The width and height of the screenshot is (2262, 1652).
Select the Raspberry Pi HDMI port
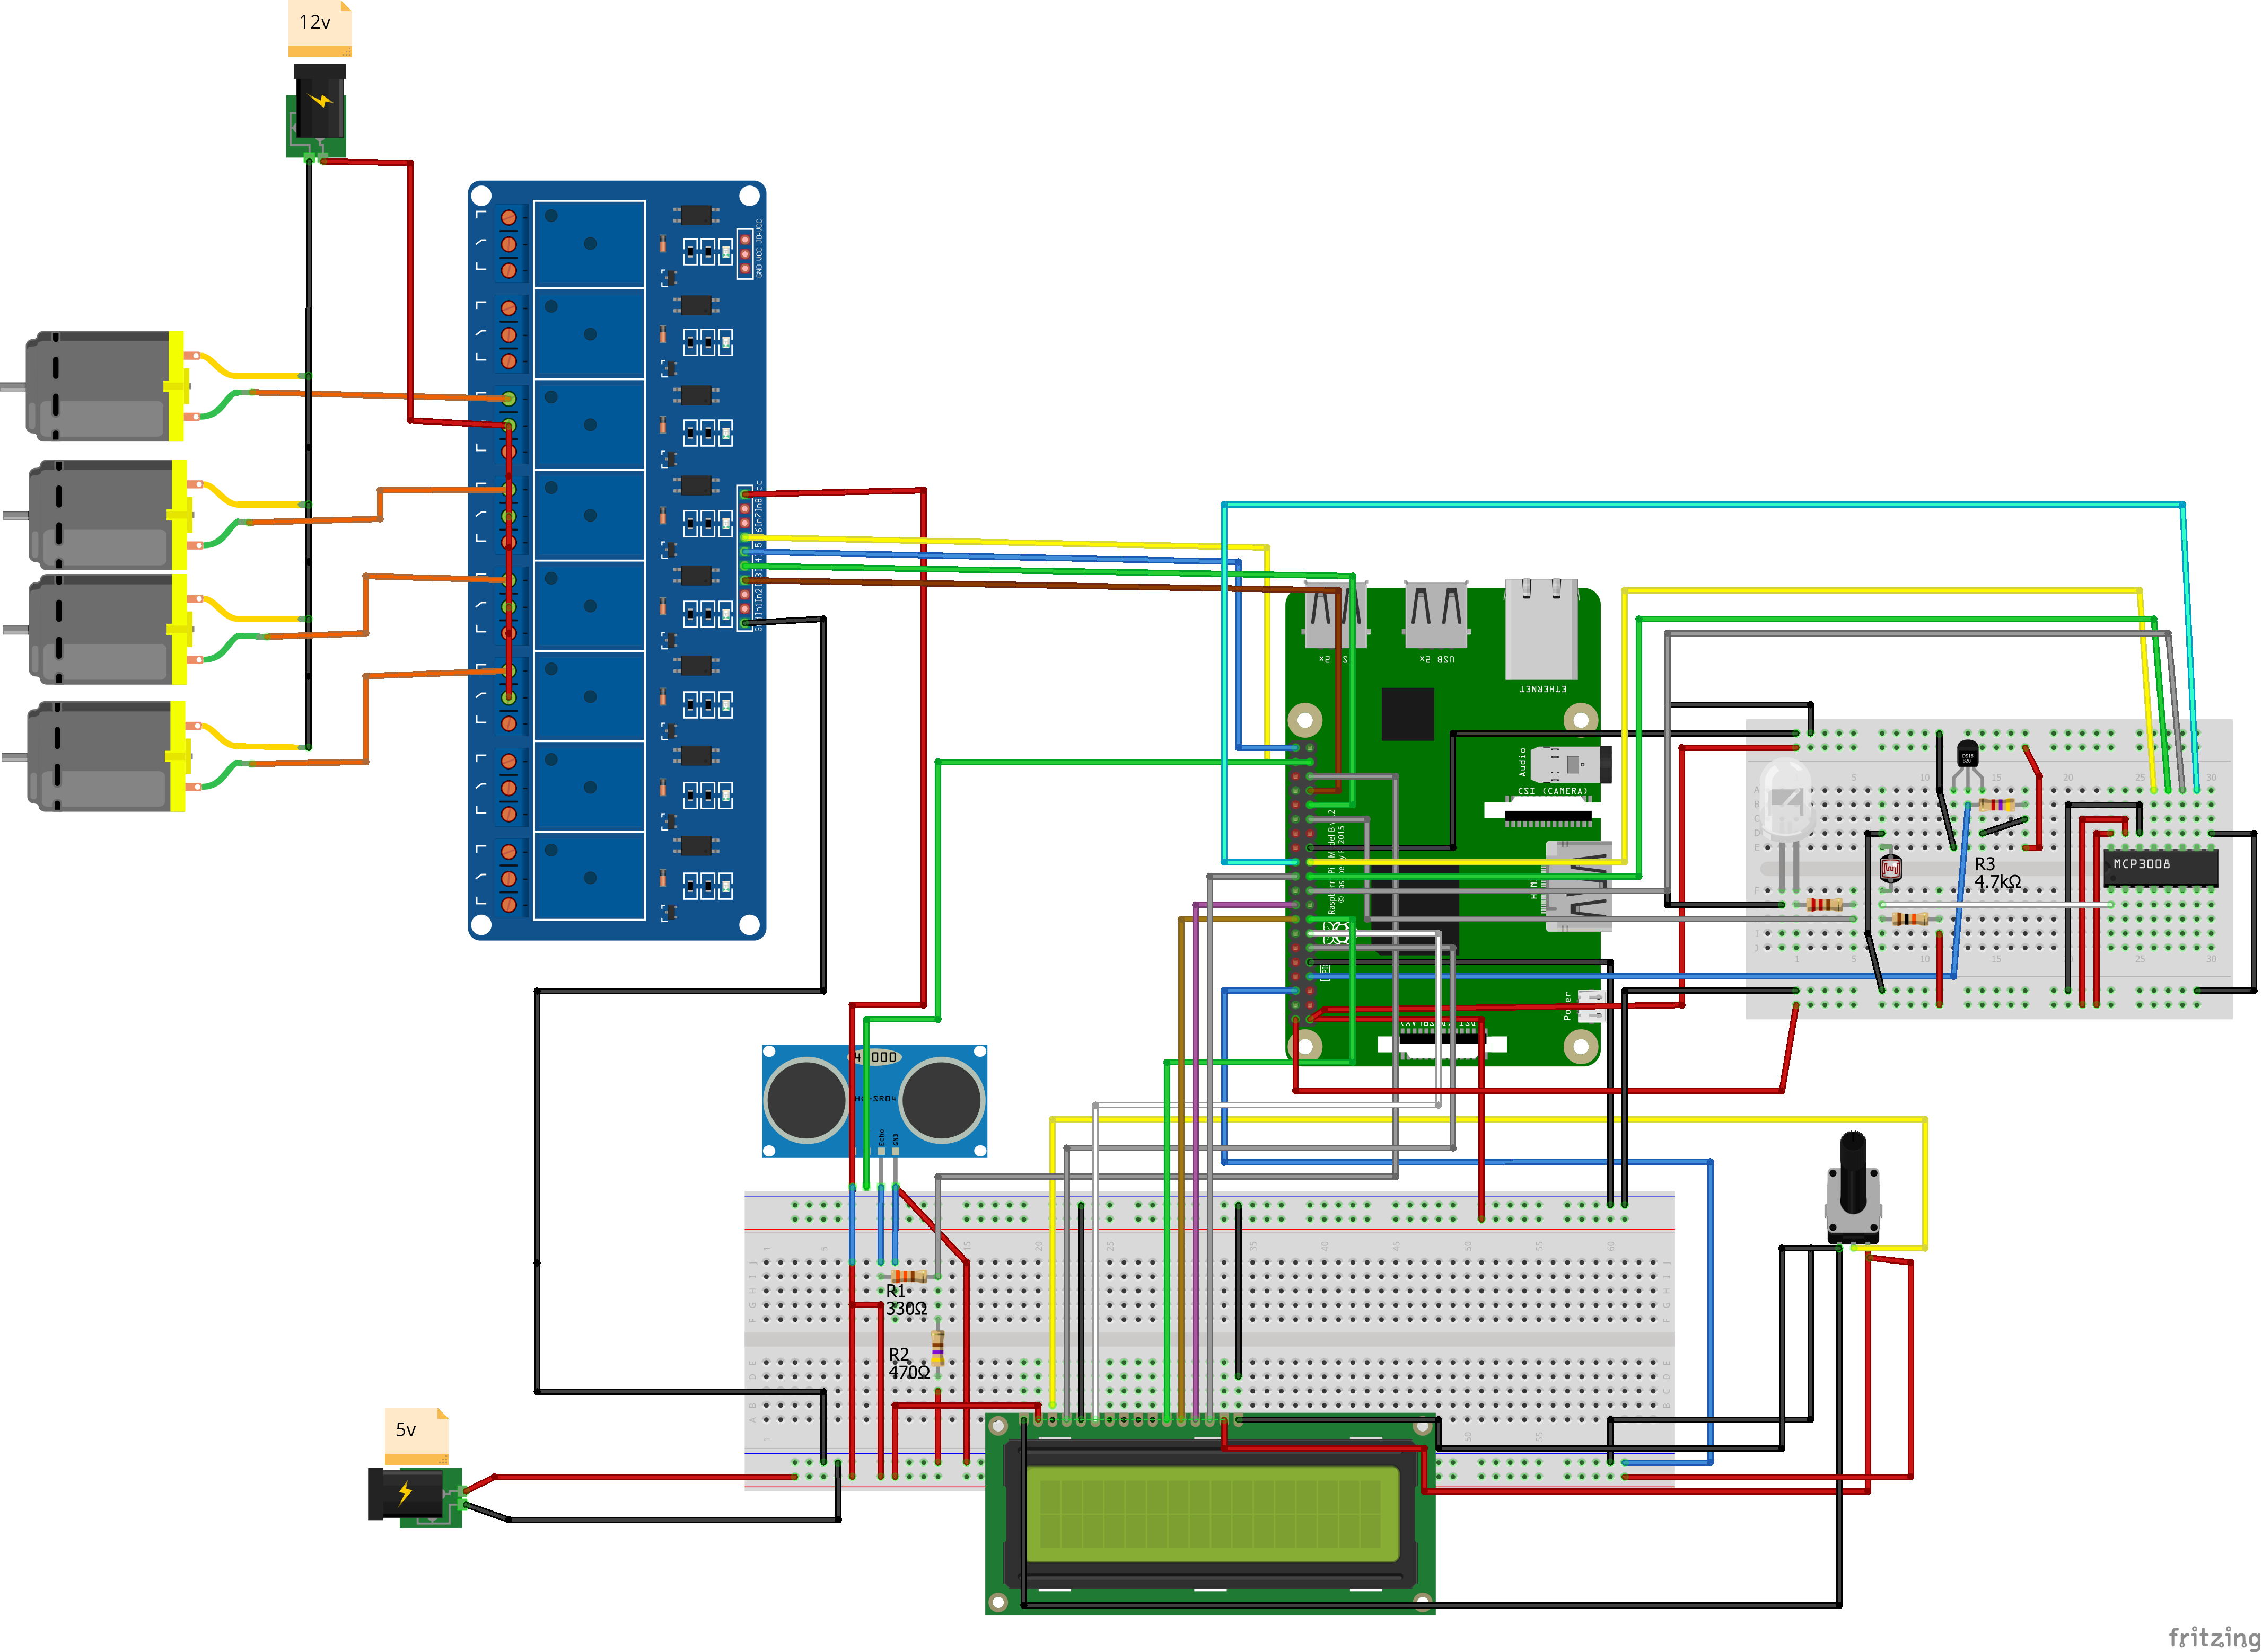(1579, 886)
